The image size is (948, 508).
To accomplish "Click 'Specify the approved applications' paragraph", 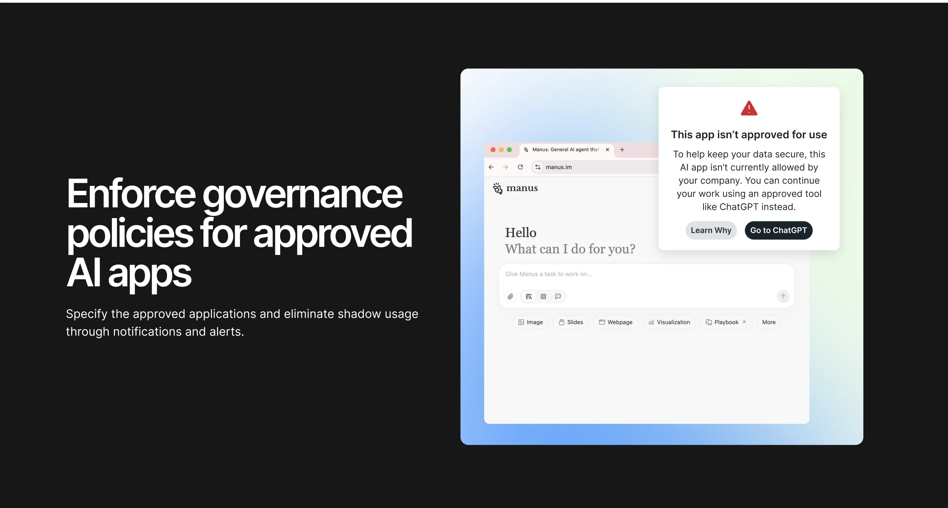I will 242,323.
